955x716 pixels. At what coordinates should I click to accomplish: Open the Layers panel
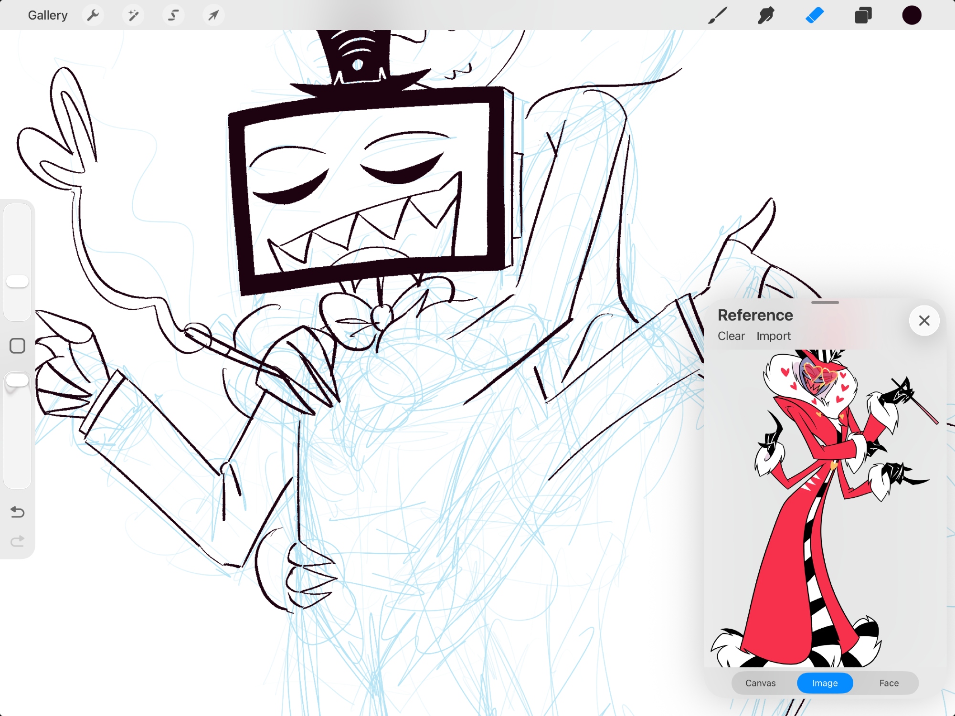pyautogui.click(x=863, y=15)
